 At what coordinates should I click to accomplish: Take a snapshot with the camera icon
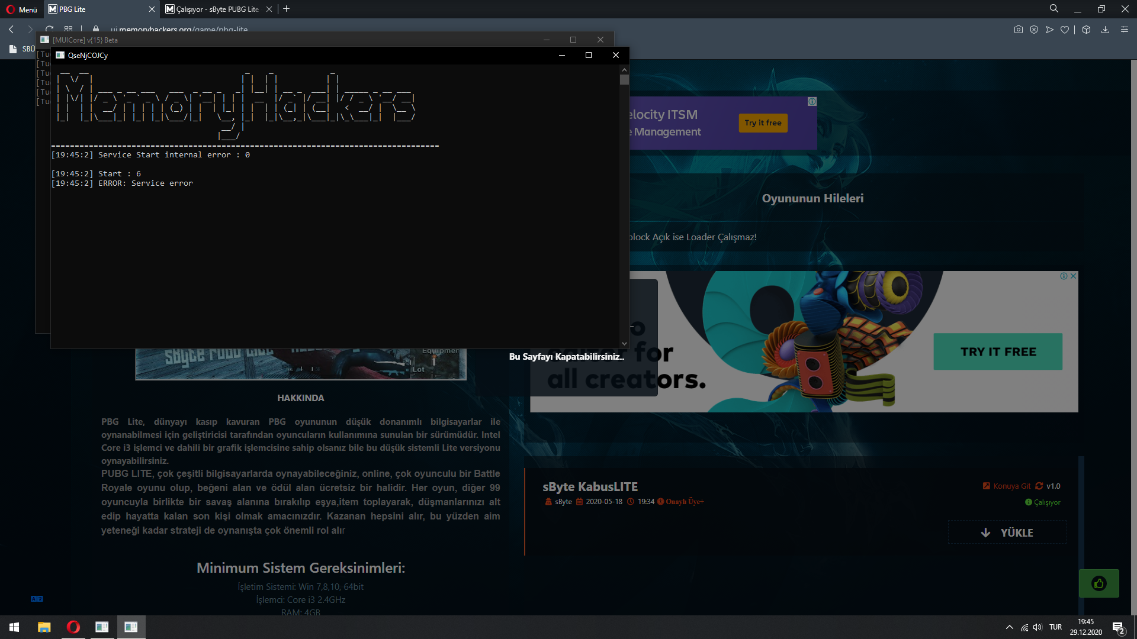click(1019, 30)
